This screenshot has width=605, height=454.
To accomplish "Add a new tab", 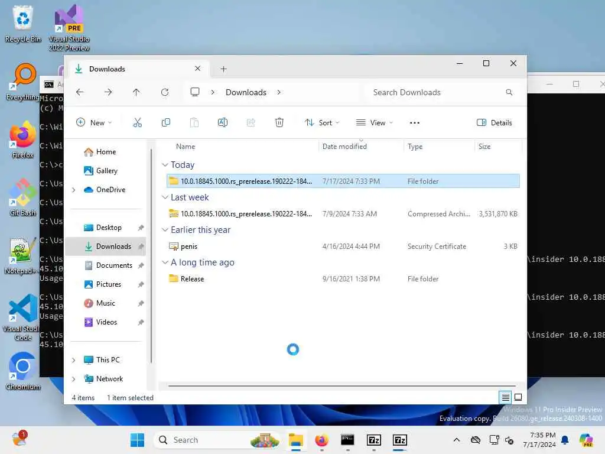I will pos(223,69).
